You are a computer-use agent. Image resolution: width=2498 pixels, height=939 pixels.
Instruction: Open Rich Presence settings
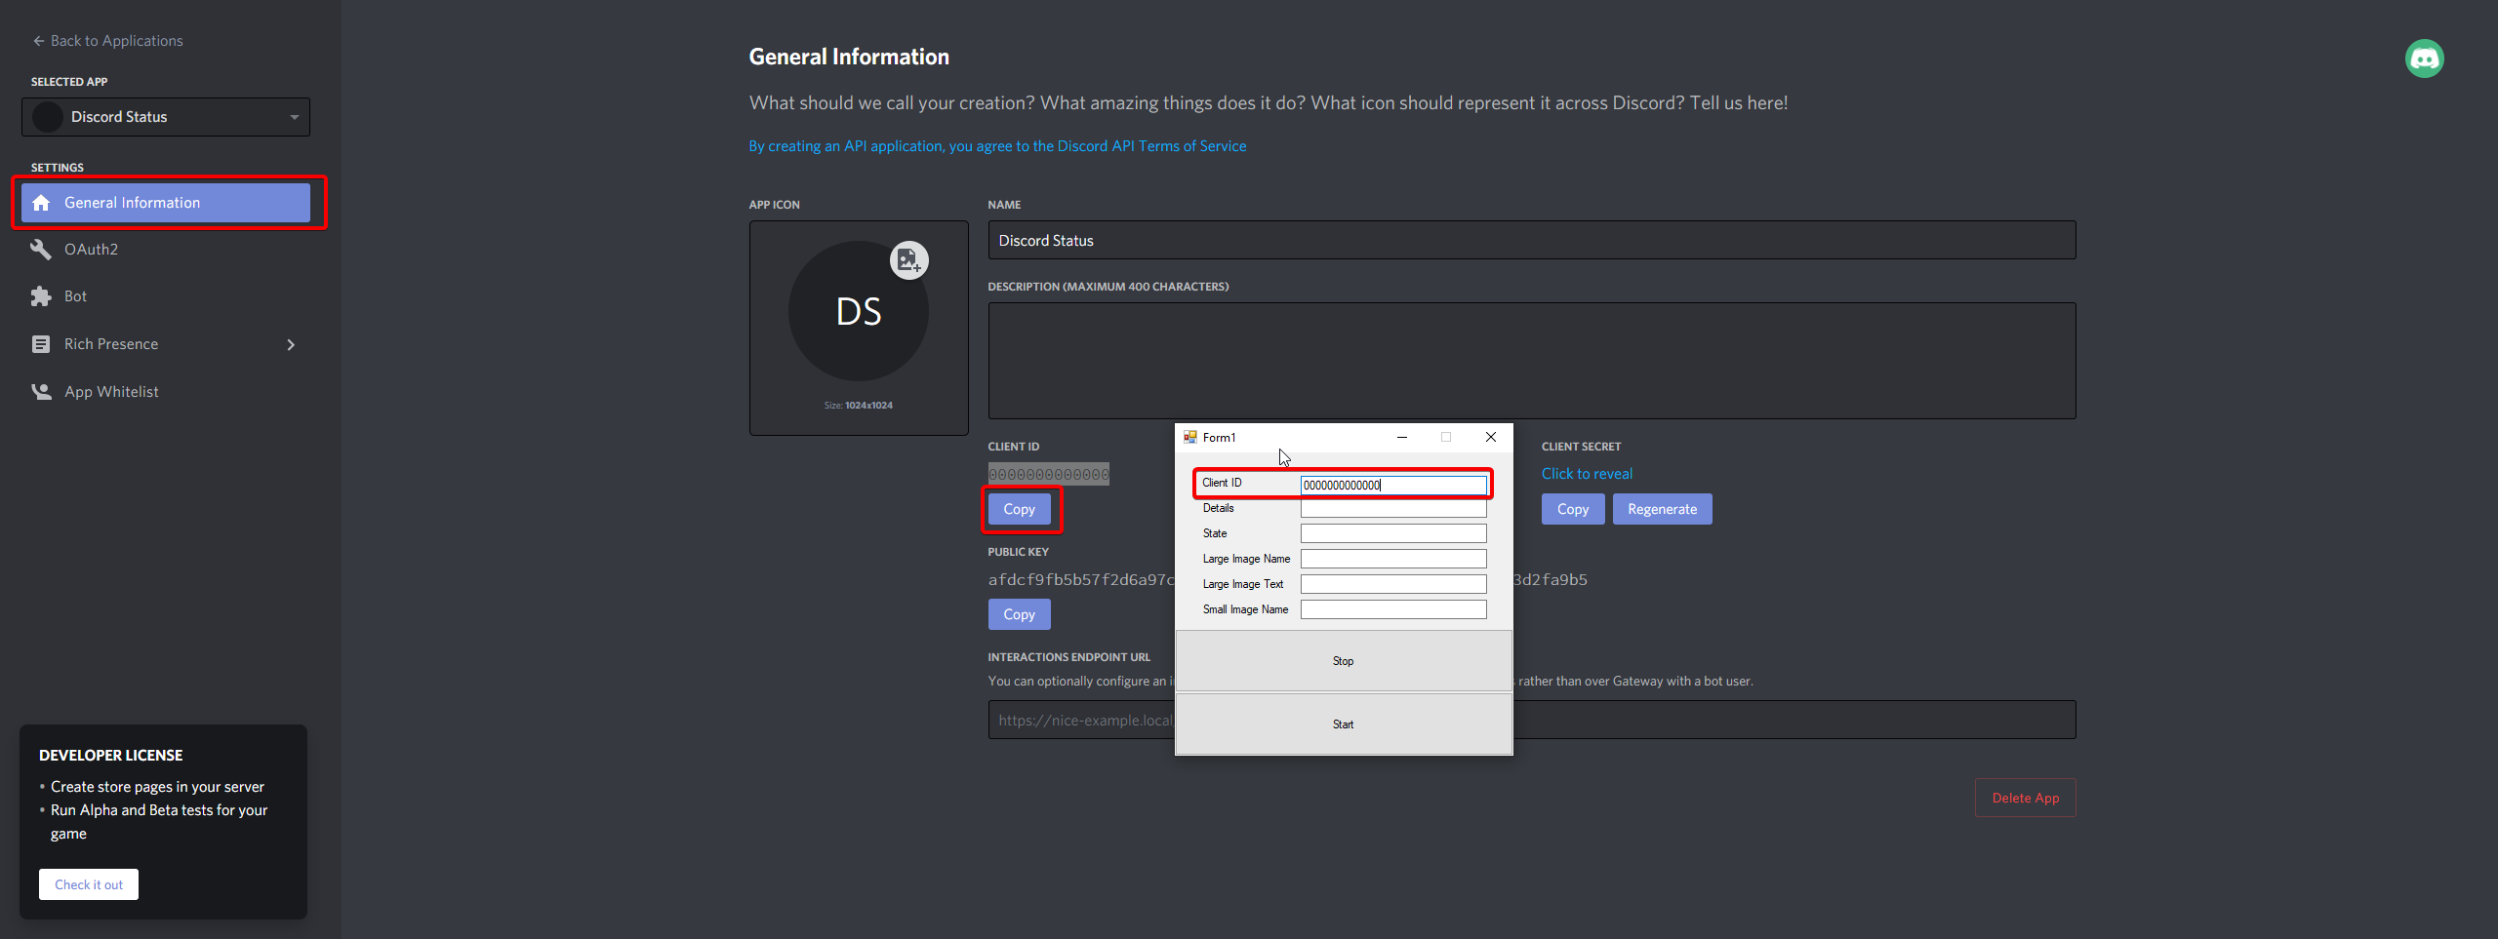166,344
